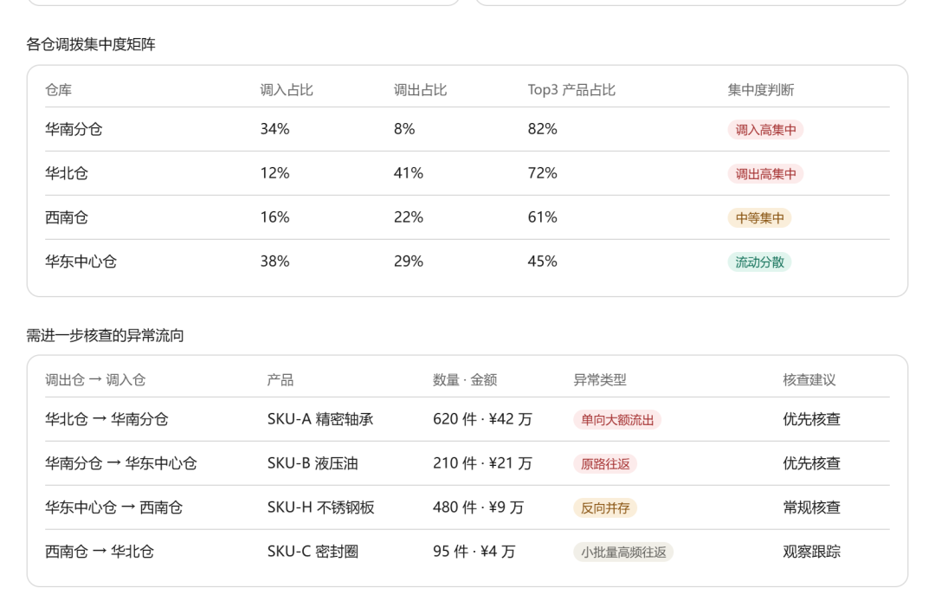Click the 仓库 column header
Screen dimensions: 935x601
pos(59,90)
